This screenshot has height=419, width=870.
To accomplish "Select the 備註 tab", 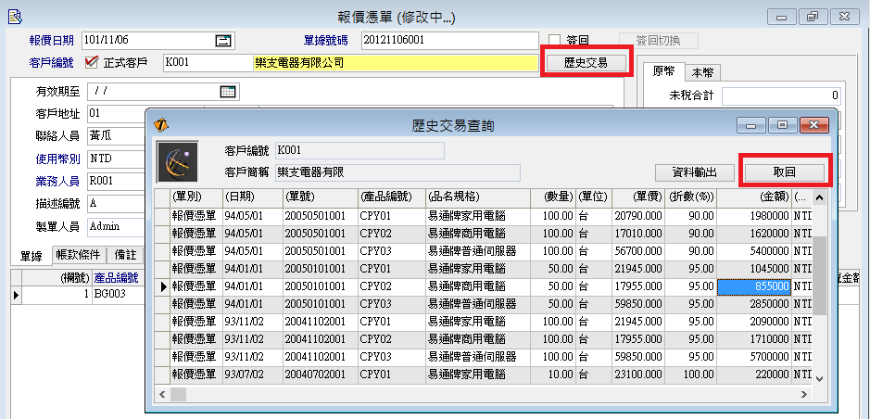I will tap(126, 255).
